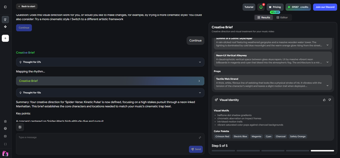The image size is (340, 158).
Task: Open the help question mark icon
Action: 5,129
